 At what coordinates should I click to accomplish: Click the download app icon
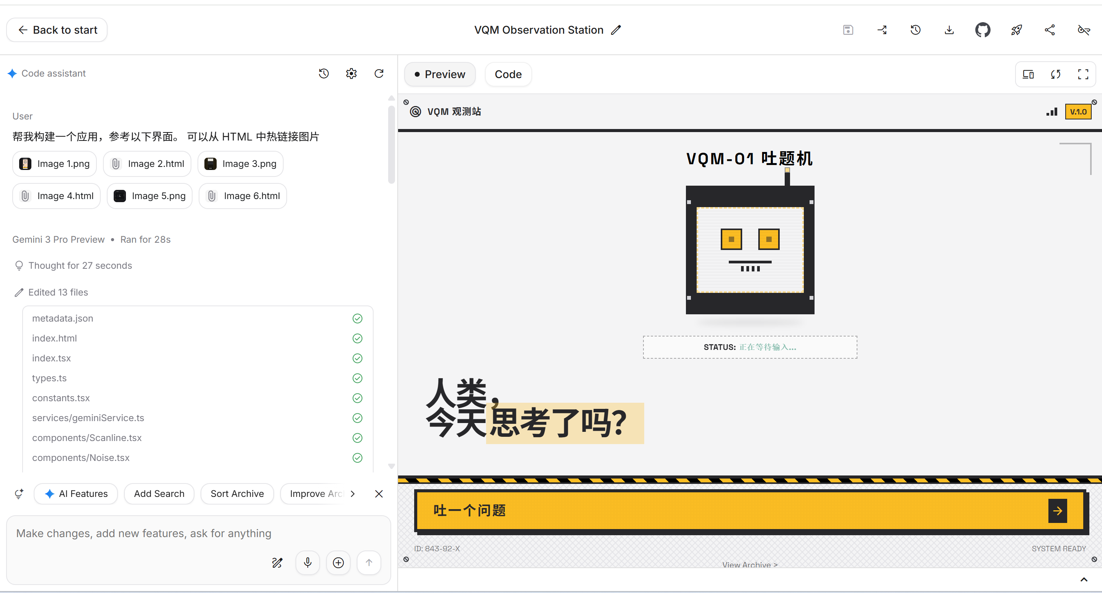(x=949, y=30)
